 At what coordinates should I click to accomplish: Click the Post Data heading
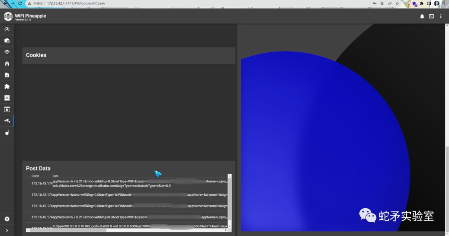click(38, 169)
